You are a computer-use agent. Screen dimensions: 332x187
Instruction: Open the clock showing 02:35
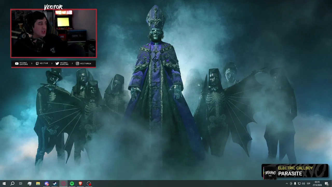(317, 184)
